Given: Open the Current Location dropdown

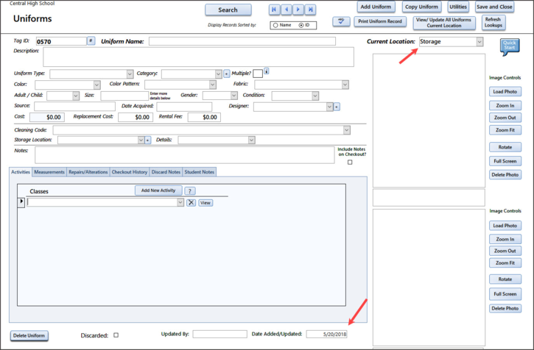Looking at the screenshot, I should 479,42.
